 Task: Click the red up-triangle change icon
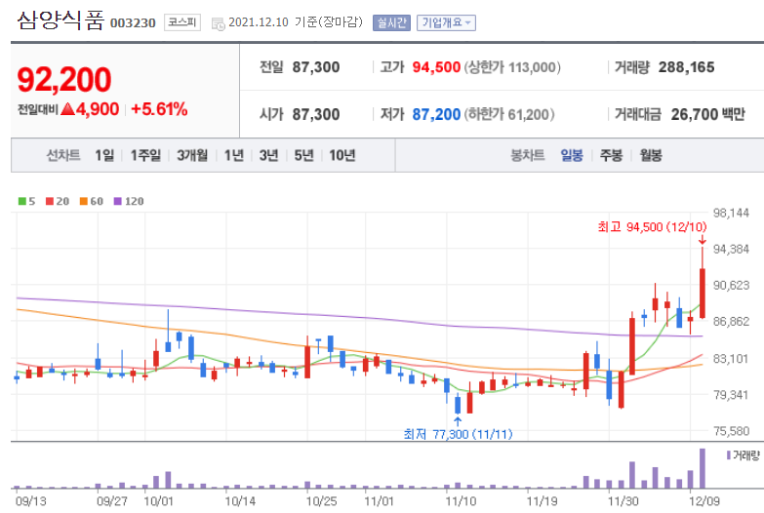click(x=67, y=108)
